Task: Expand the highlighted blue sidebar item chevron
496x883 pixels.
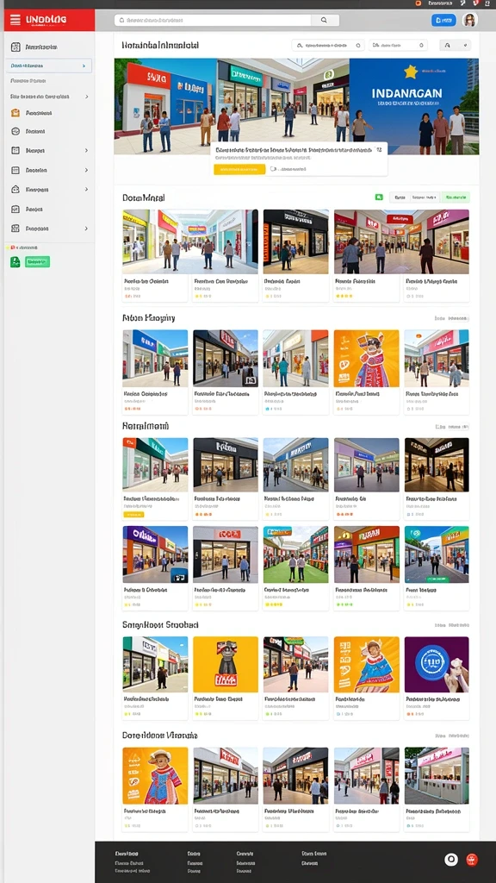Action: [84, 66]
